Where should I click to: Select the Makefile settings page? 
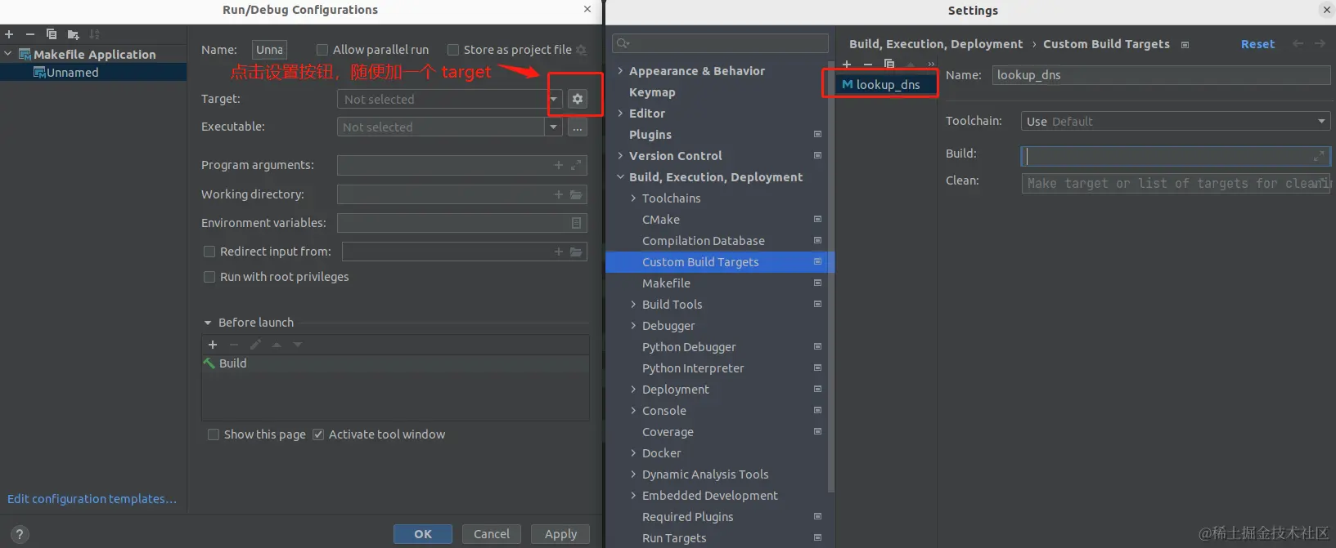click(x=666, y=283)
